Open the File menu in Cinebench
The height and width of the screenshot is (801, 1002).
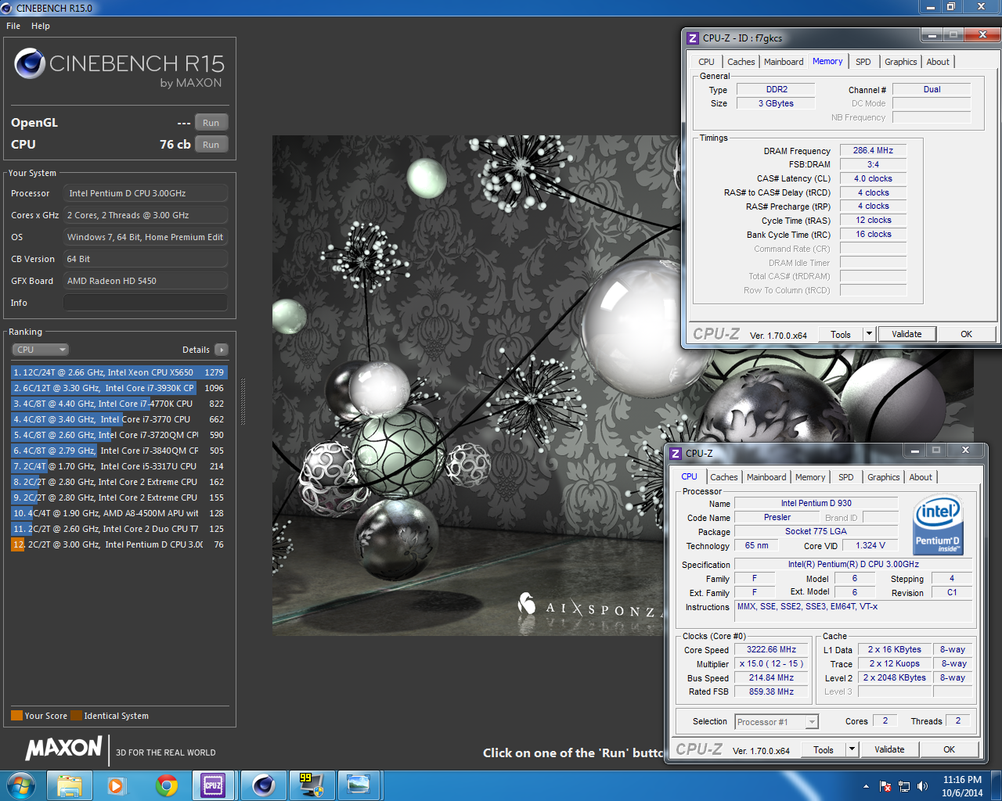click(13, 26)
